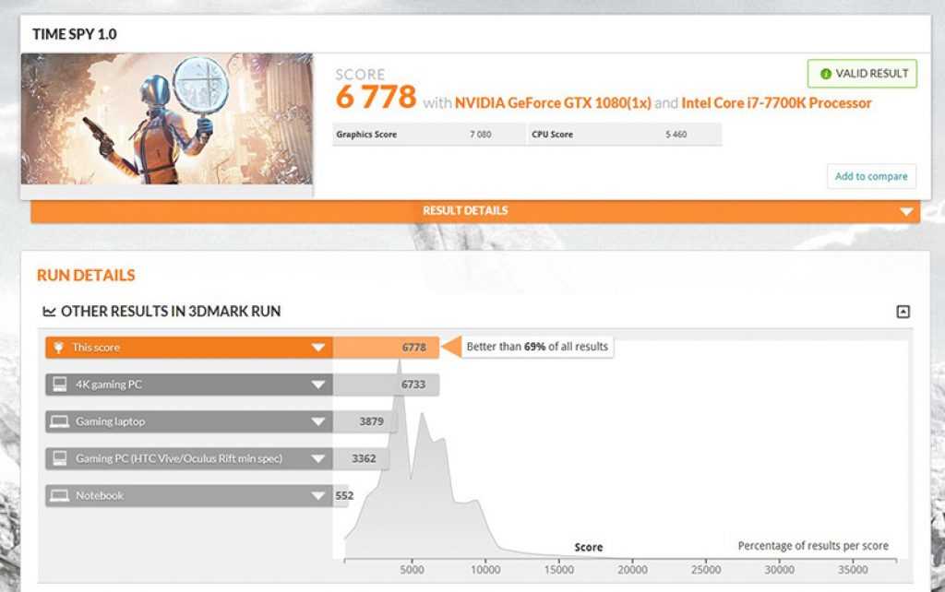Click the 552 value for Notebook
This screenshot has height=592, width=945.
(345, 496)
